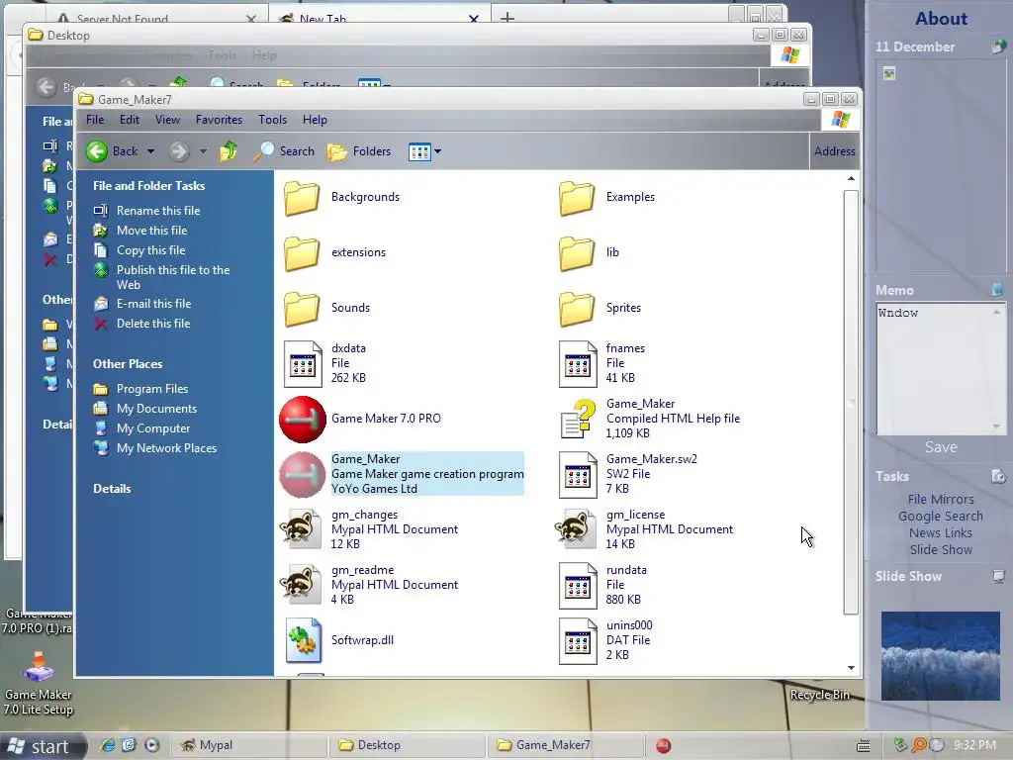1013x760 pixels.
Task: Switch to Game_Maker7 taskbar button
Action: (565, 745)
